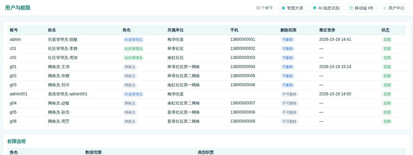Click 典型职责 column header
The height and width of the screenshot is (155, 413).
coord(206,153)
